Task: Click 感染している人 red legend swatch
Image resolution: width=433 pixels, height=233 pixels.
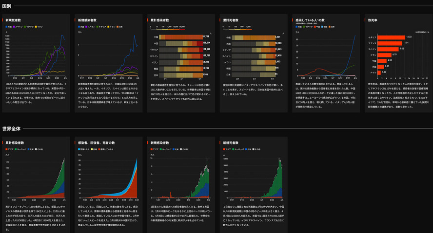Action: tap(99, 149)
